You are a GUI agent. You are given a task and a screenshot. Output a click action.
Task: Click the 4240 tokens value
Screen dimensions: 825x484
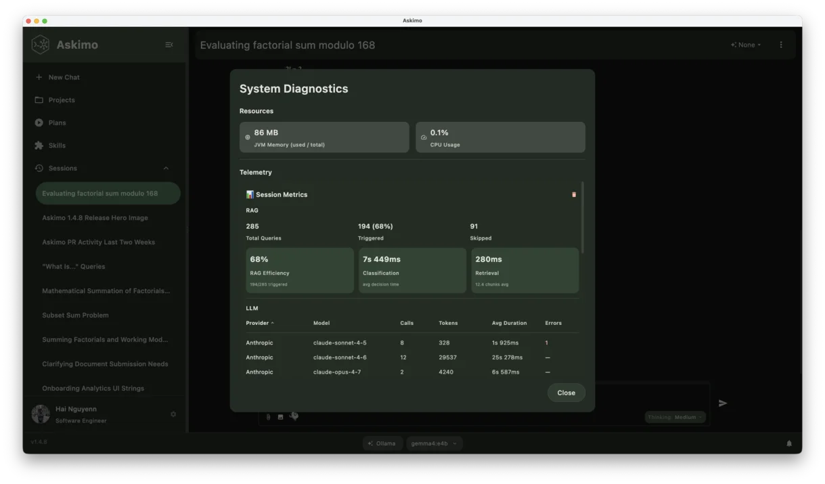coord(446,372)
